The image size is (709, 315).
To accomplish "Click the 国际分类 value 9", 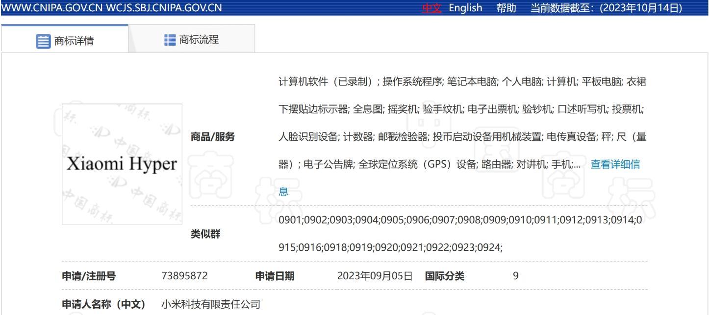I will pos(516,276).
